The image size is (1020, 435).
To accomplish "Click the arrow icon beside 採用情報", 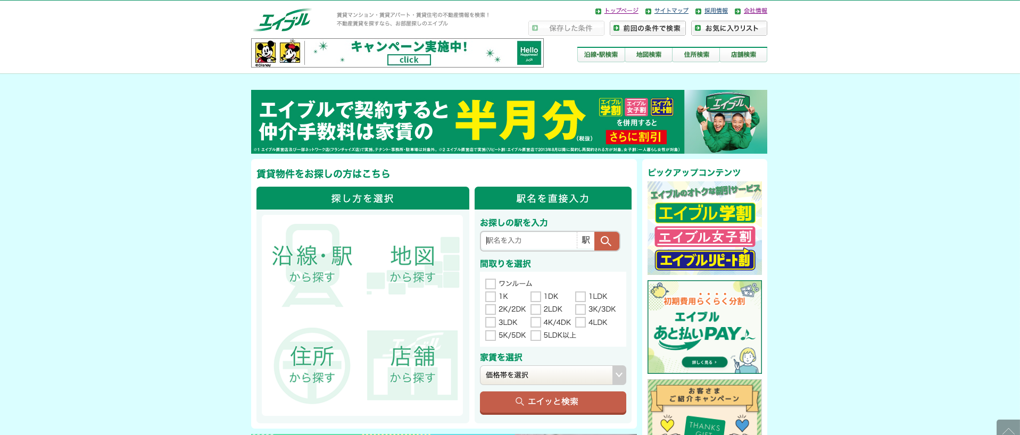I will tap(698, 11).
